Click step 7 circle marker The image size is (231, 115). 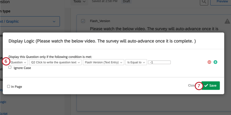click(x=199, y=86)
